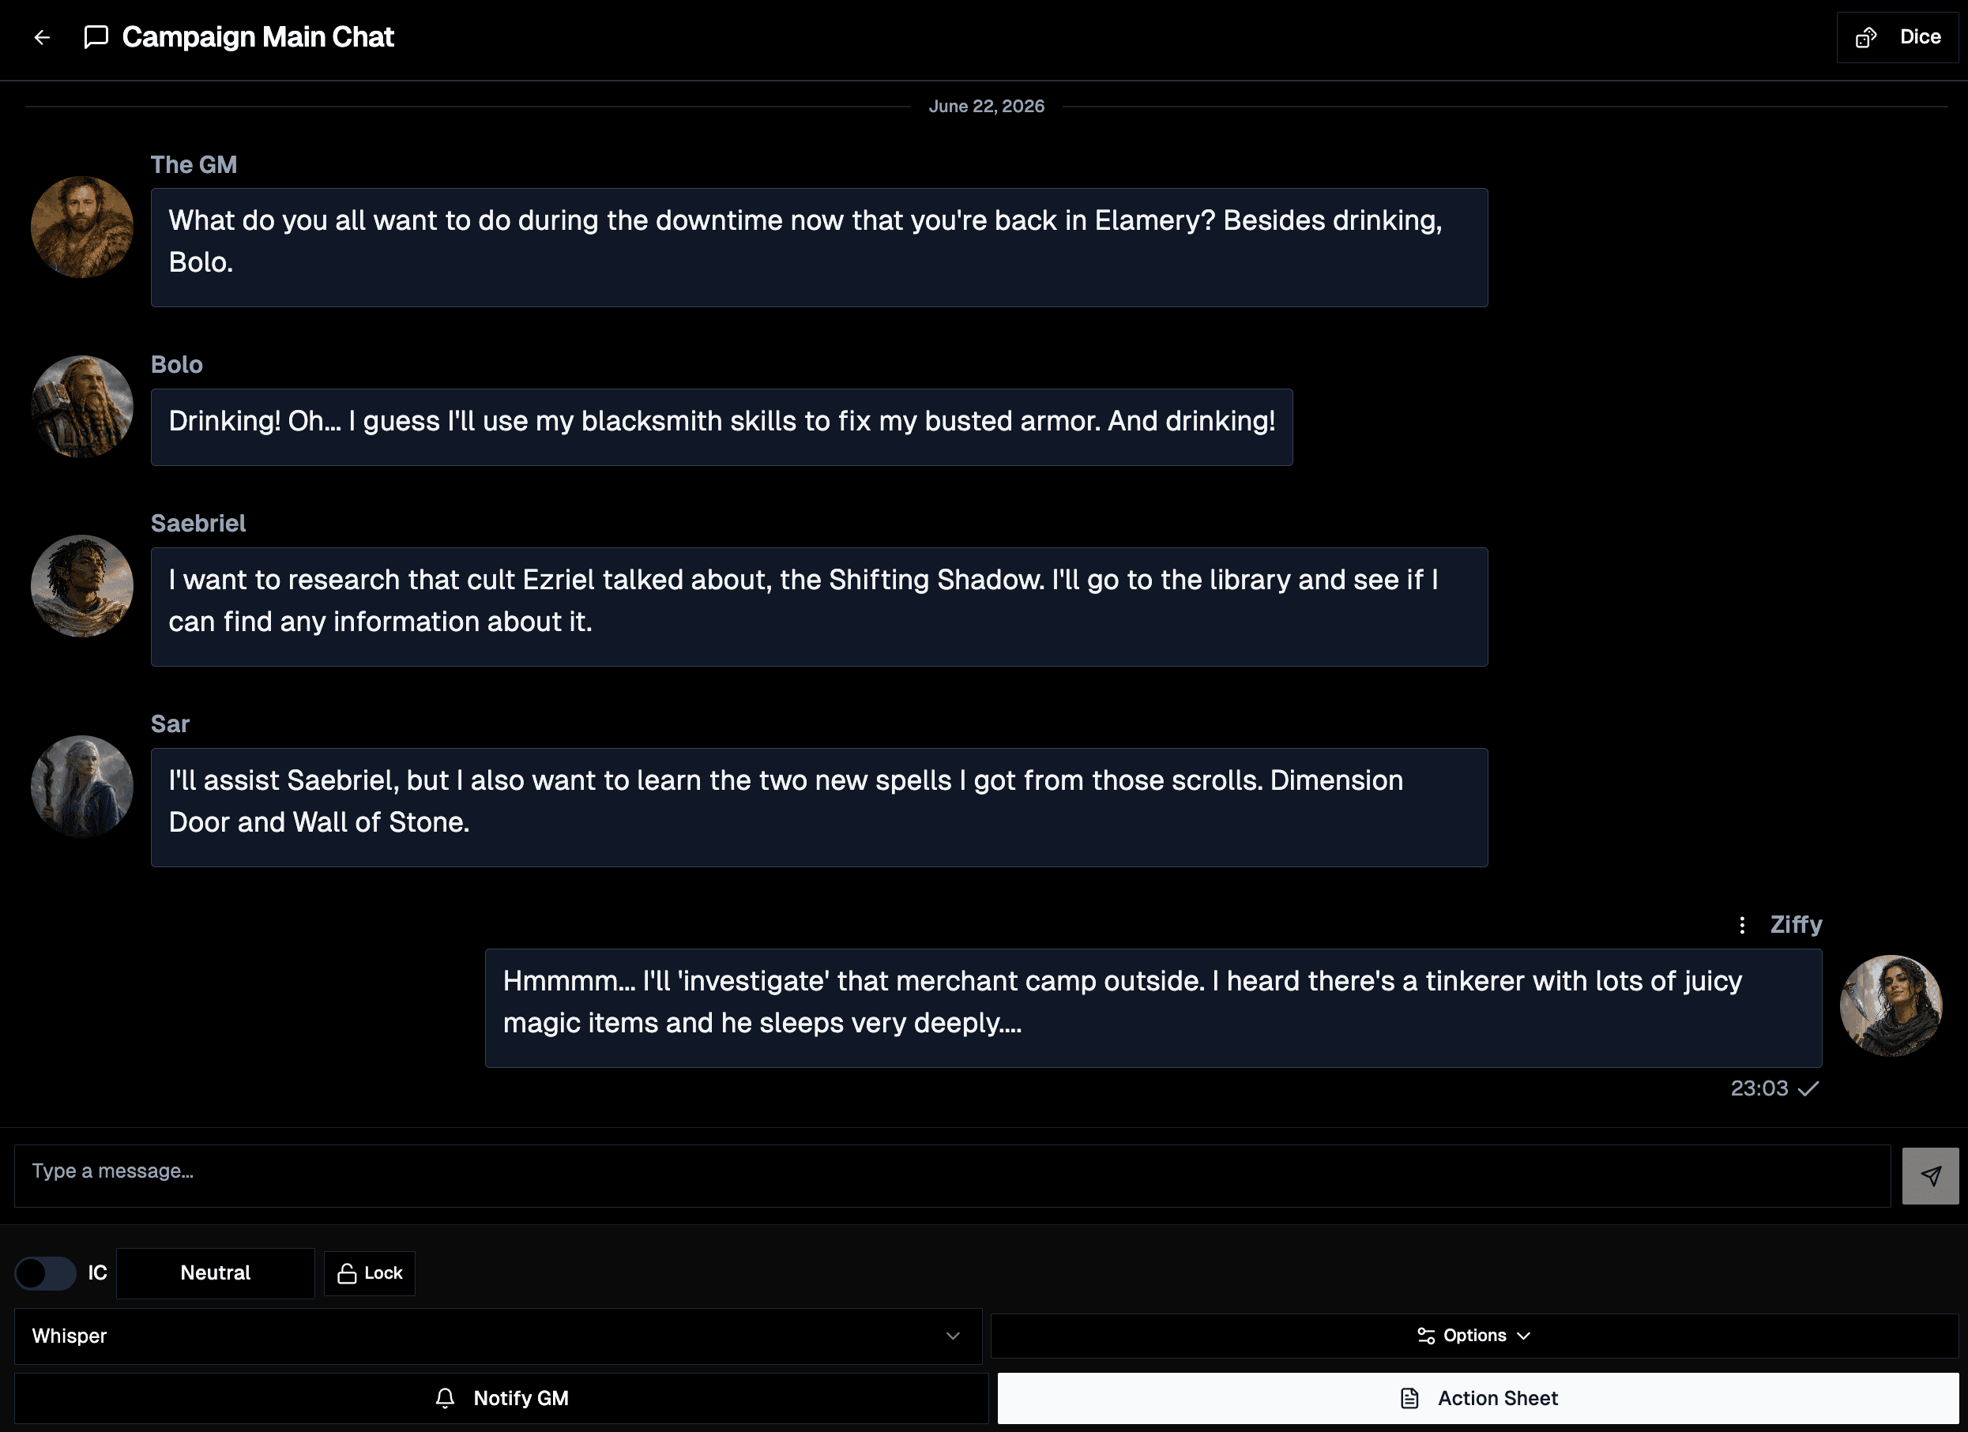Click Saebriel's name label
Viewport: 1968px width, 1432px height.
198,523
